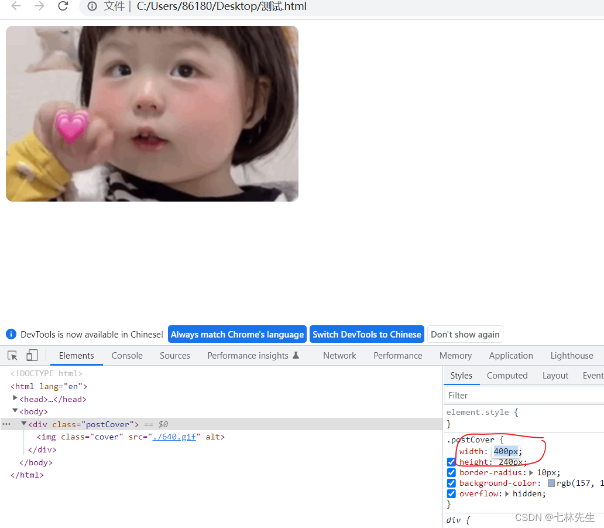Select the closing </div> tag line
This screenshot has width=604, height=528.
pos(42,449)
